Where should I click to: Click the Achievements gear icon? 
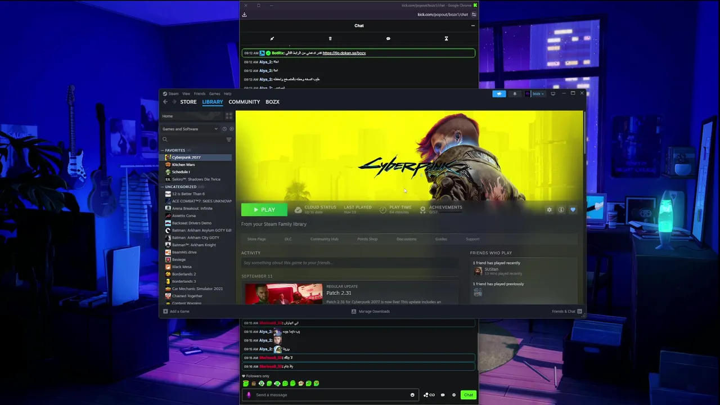[422, 210]
